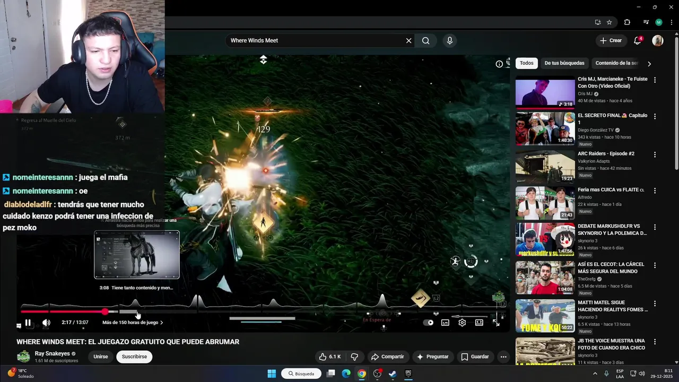Open 'EL SECRETO FINAL' video title
This screenshot has width=679, height=382.
(x=612, y=119)
